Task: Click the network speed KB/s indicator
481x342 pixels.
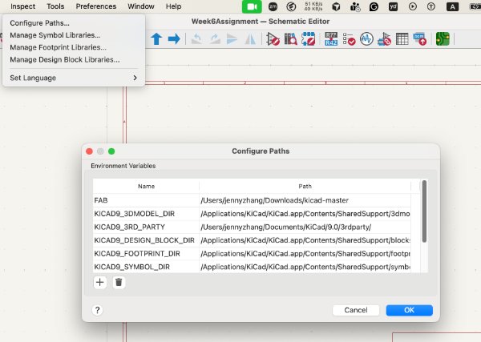Action: tap(313, 6)
